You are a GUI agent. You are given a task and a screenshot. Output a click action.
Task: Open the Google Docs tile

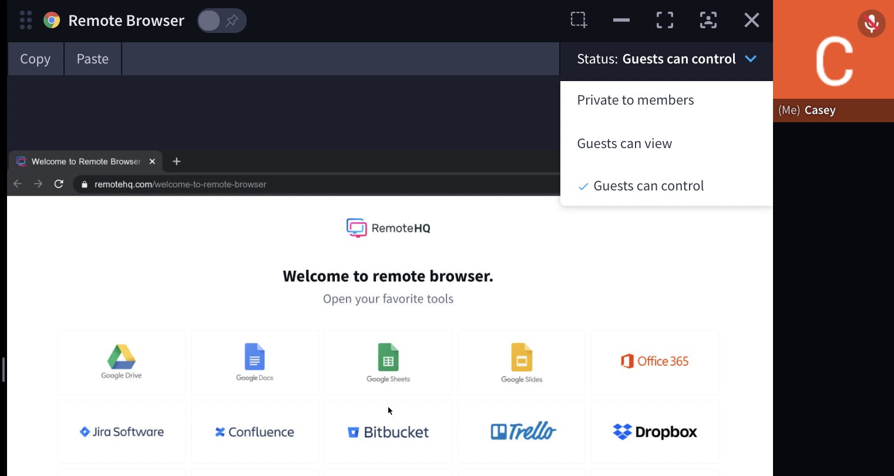(255, 362)
